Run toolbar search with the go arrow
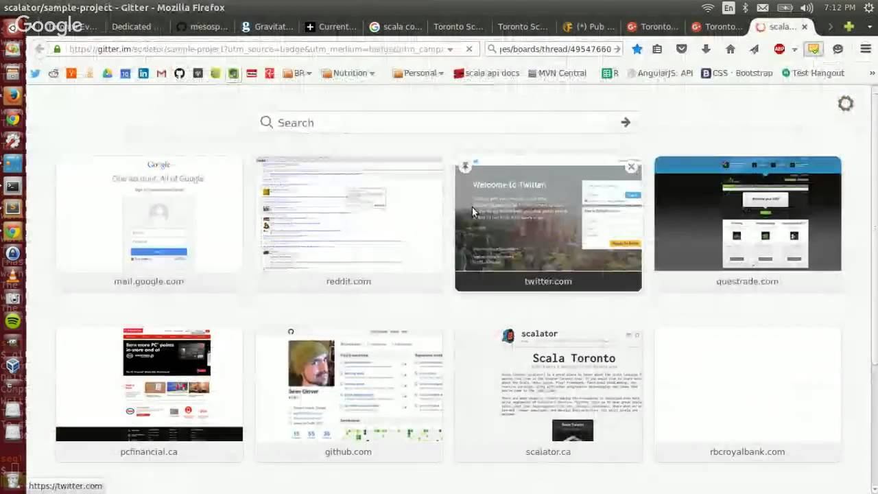 click(x=617, y=49)
